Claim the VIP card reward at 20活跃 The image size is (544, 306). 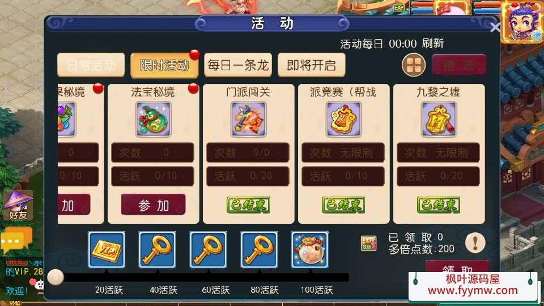(x=107, y=250)
